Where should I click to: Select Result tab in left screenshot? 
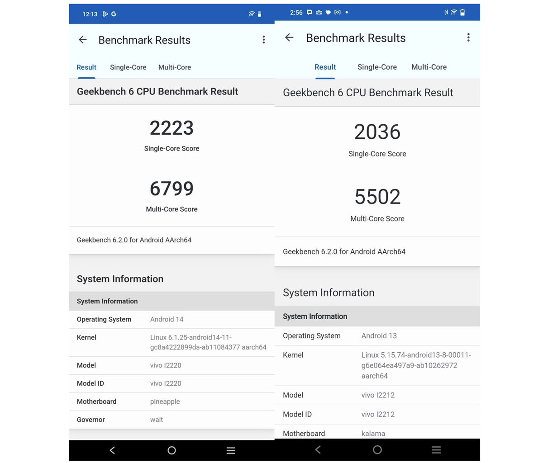tap(86, 67)
